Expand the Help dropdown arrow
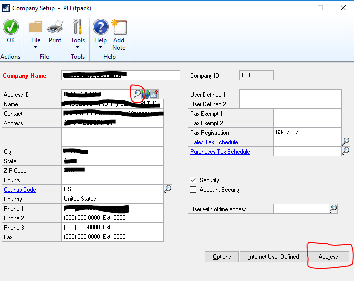The image size is (354, 281). point(100,47)
